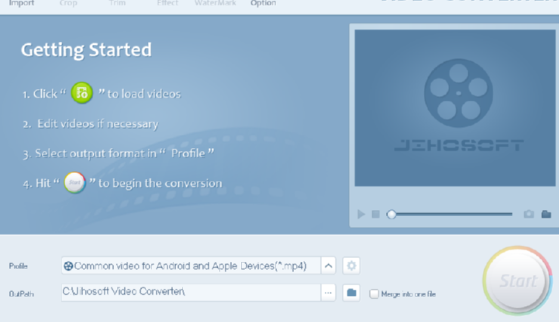Enable Merge into one file checkbox

click(374, 294)
